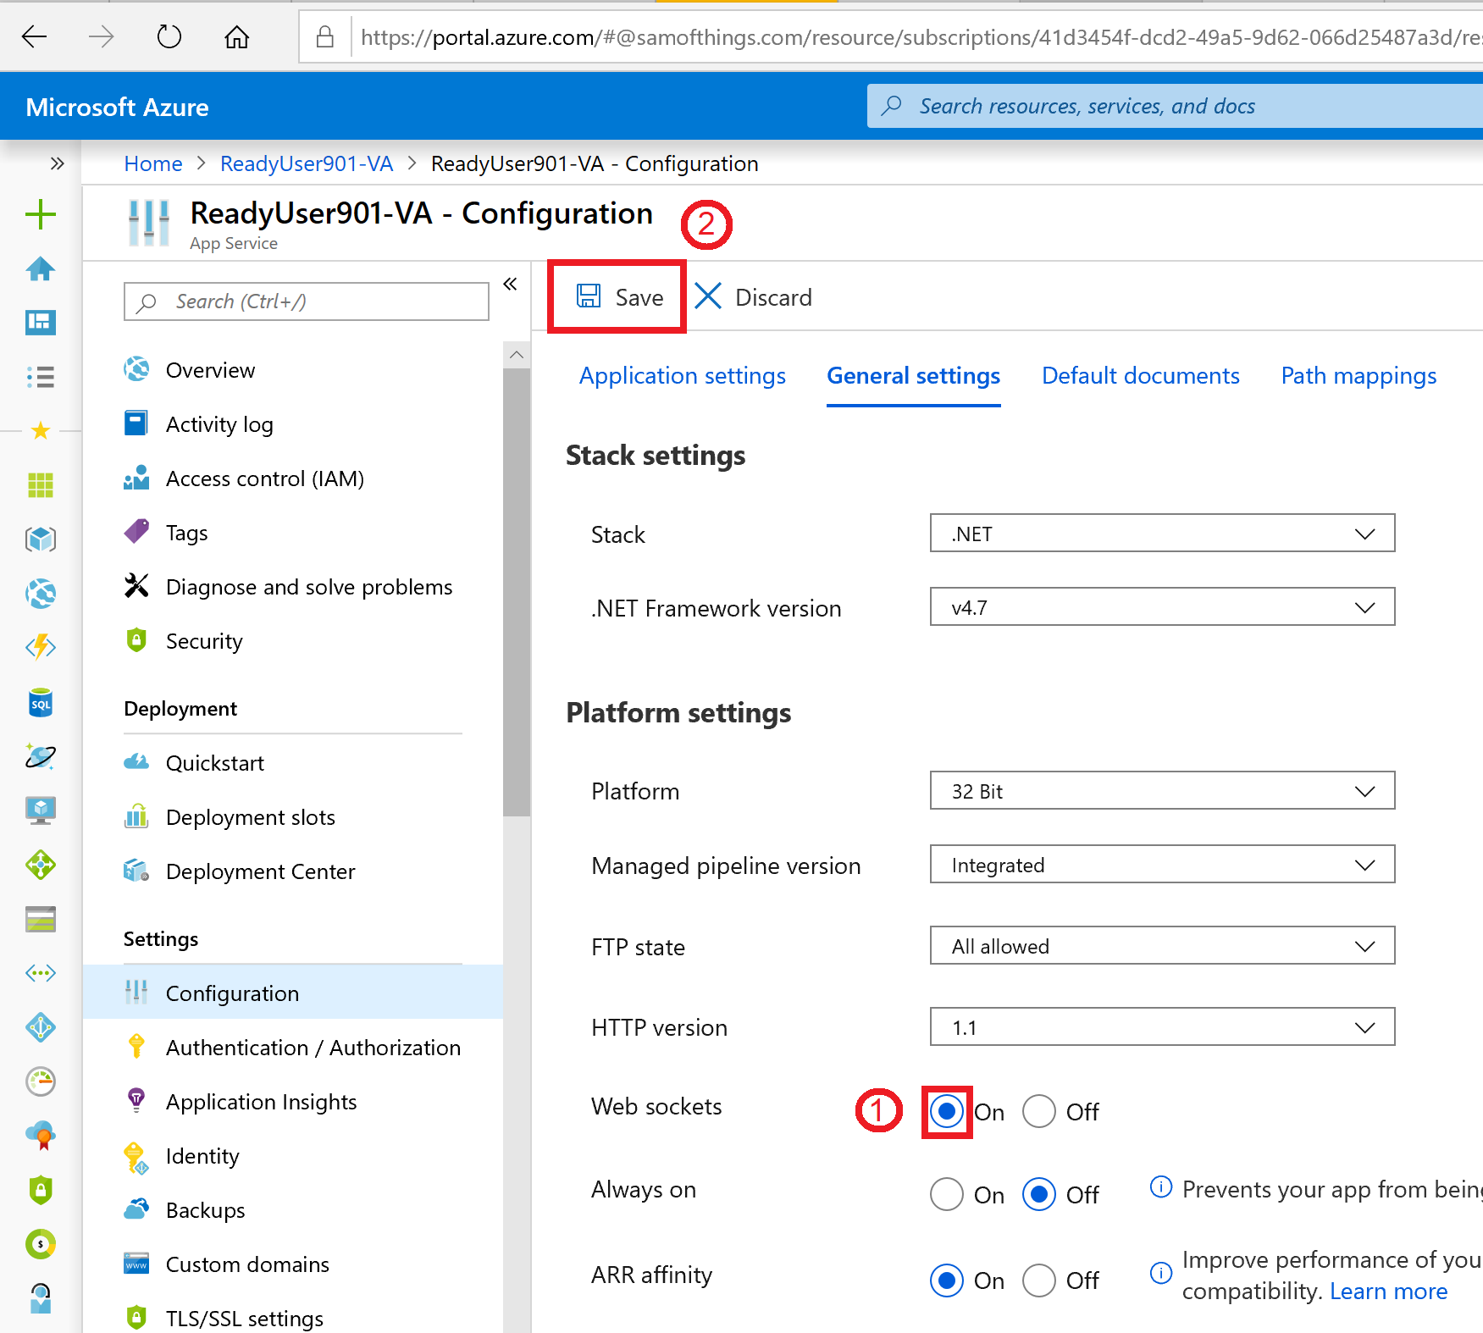Screen dimensions: 1483x1333
Task: Open the HTTP version dropdown
Action: click(x=1162, y=1026)
